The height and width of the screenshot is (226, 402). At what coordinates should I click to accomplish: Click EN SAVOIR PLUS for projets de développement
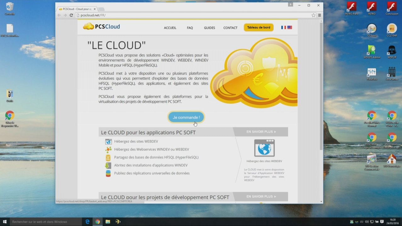click(261, 196)
